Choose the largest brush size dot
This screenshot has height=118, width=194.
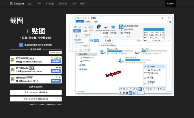127,93
